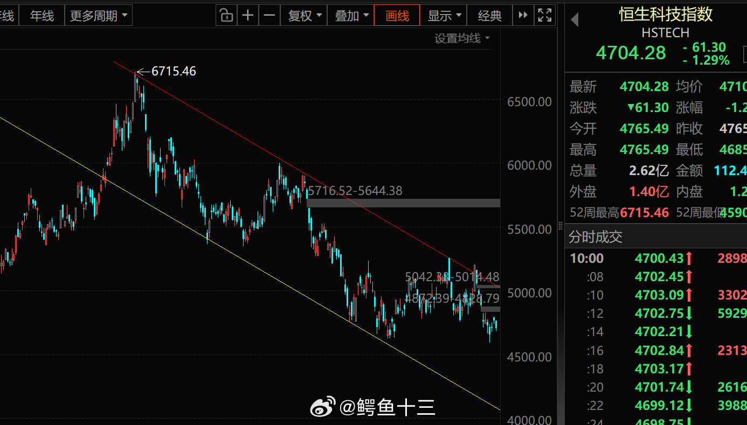747x425 pixels.
Task: Select the trade row at 4702.45
Action: (x=656, y=277)
